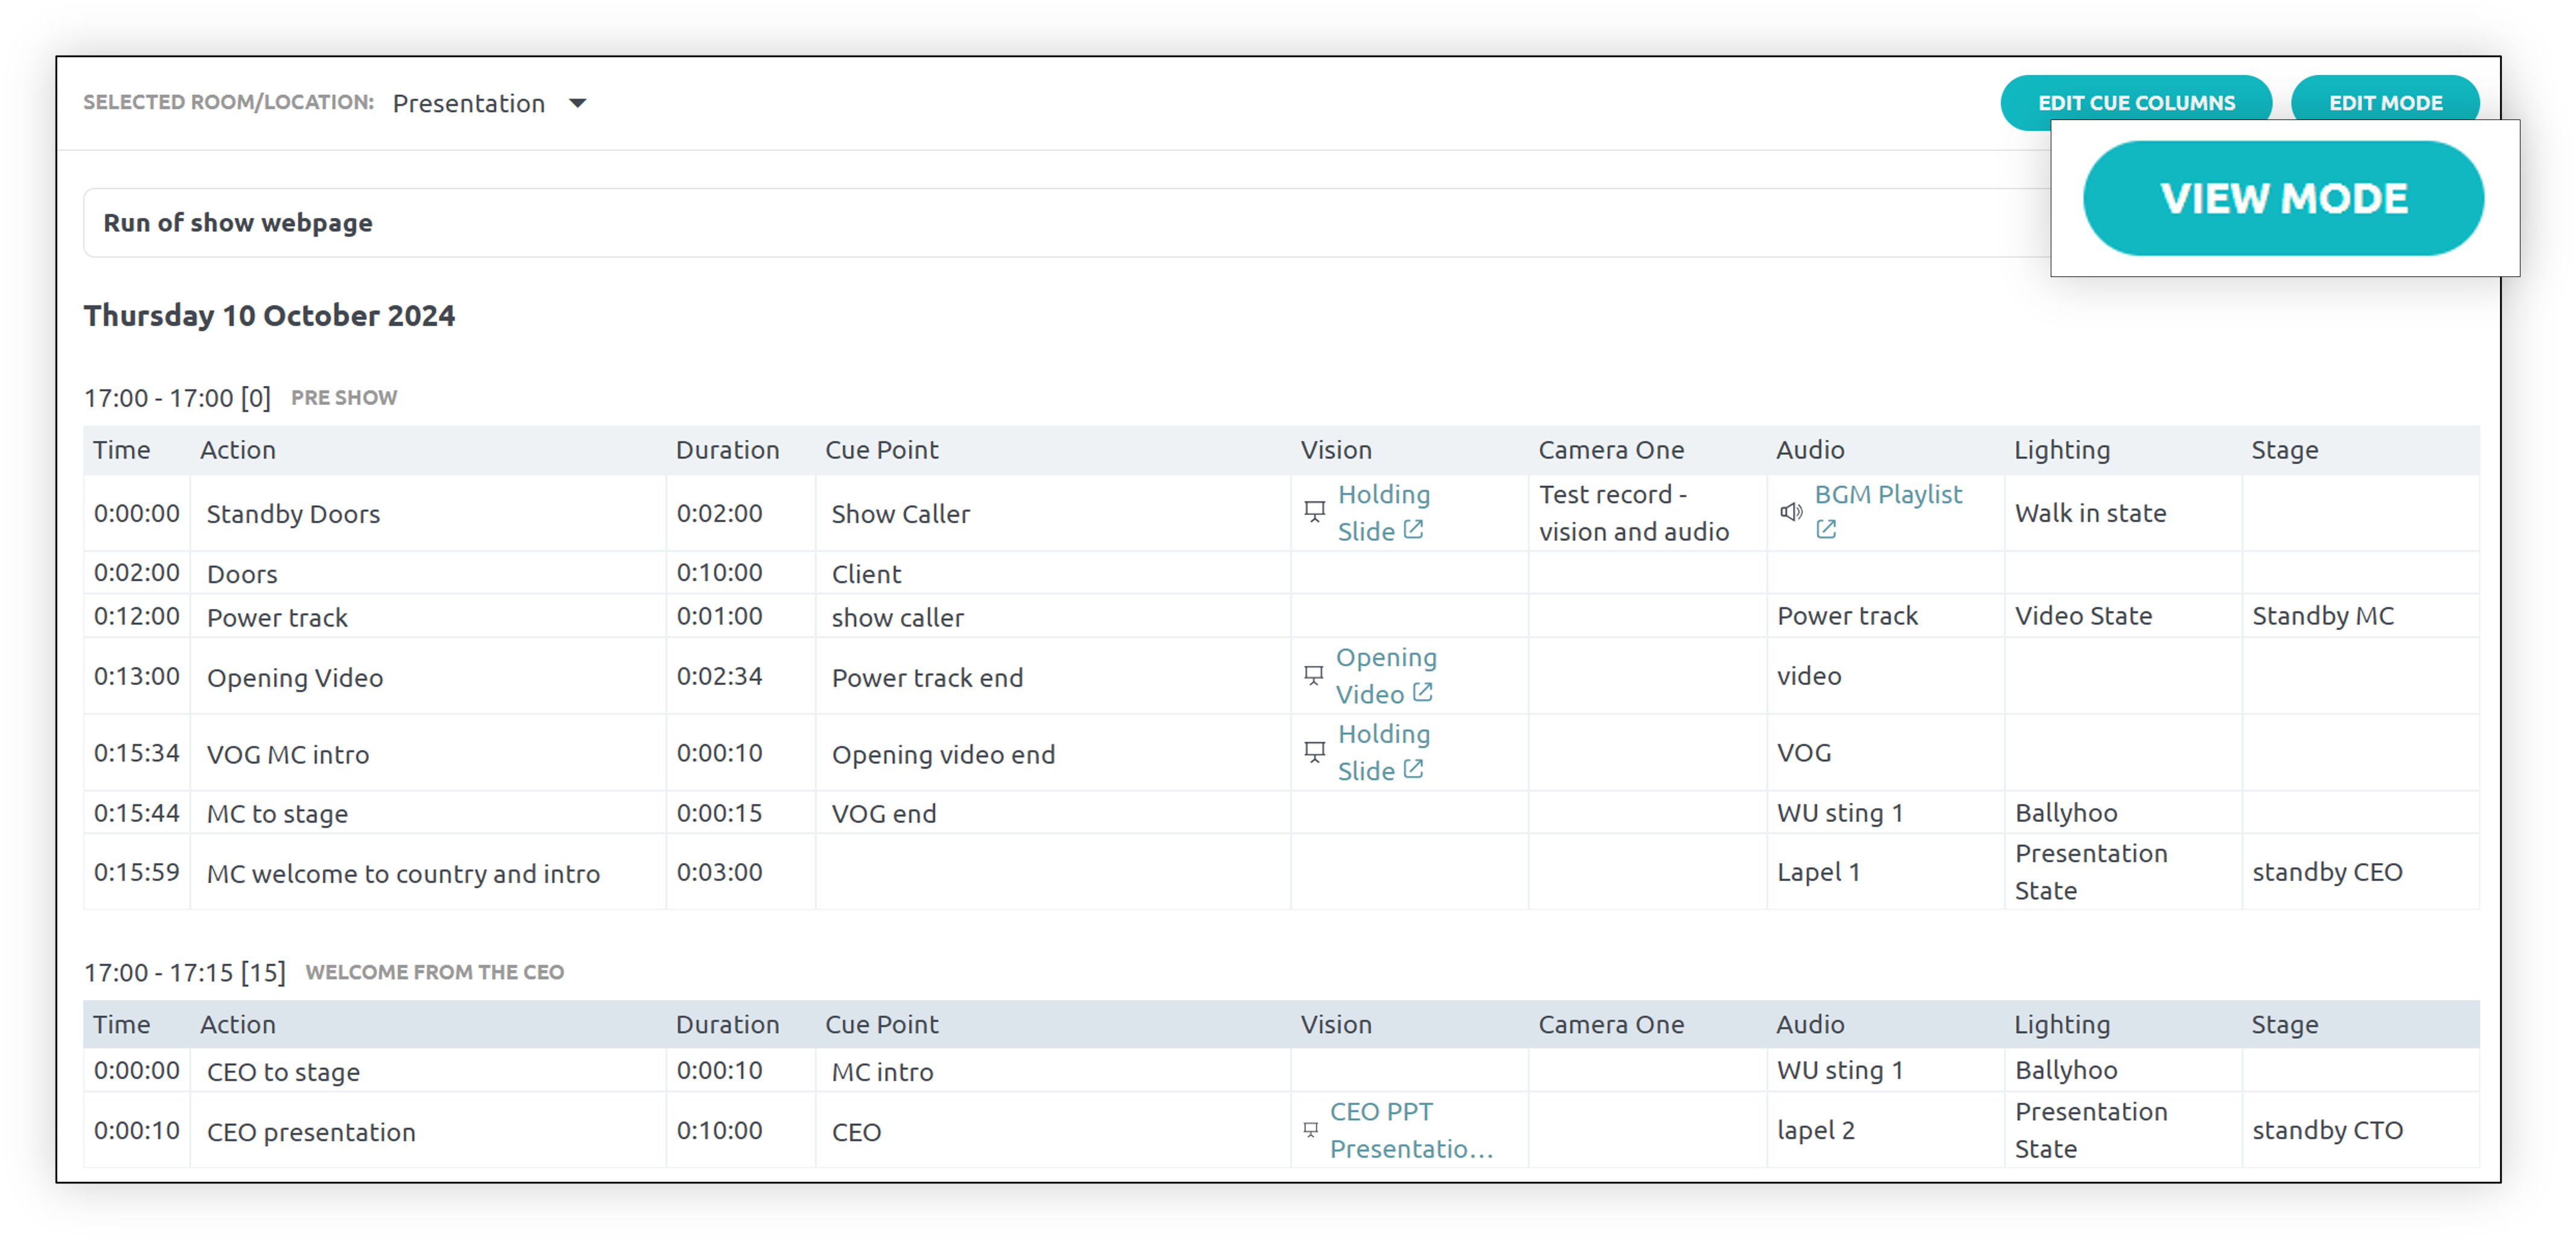Screen dimensions: 2576x1239
Task: Open the BGM Playlist link
Action: [1887, 494]
